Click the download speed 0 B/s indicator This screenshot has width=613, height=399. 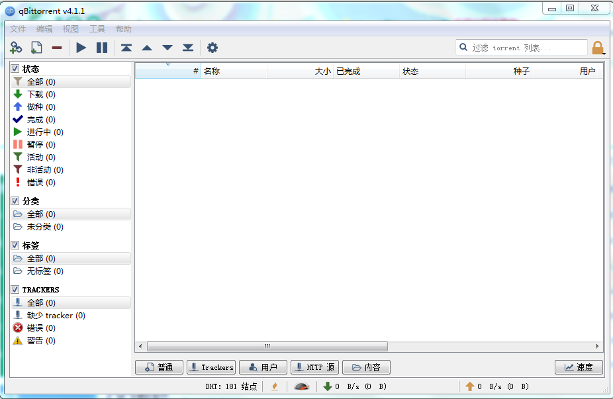coord(355,386)
